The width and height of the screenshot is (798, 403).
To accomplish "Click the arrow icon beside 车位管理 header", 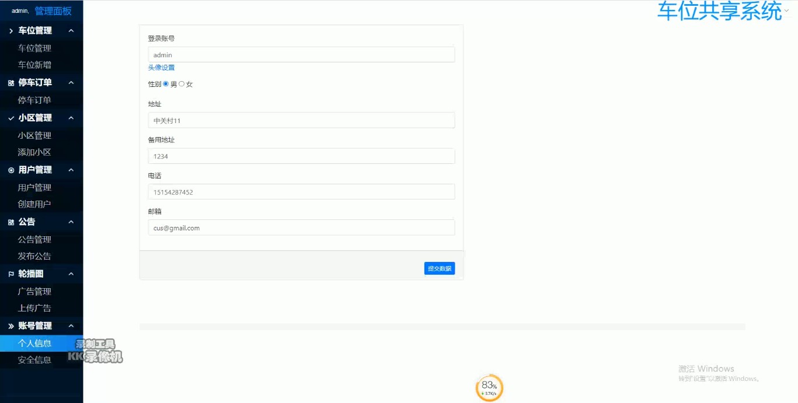I will [11, 31].
